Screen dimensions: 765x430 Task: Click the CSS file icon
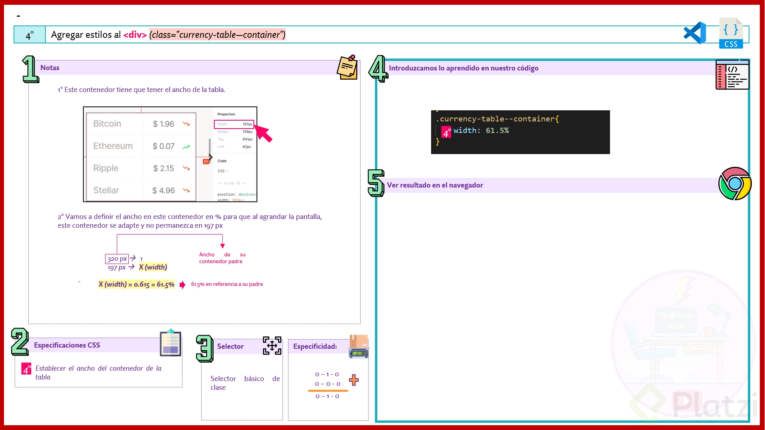click(x=731, y=33)
